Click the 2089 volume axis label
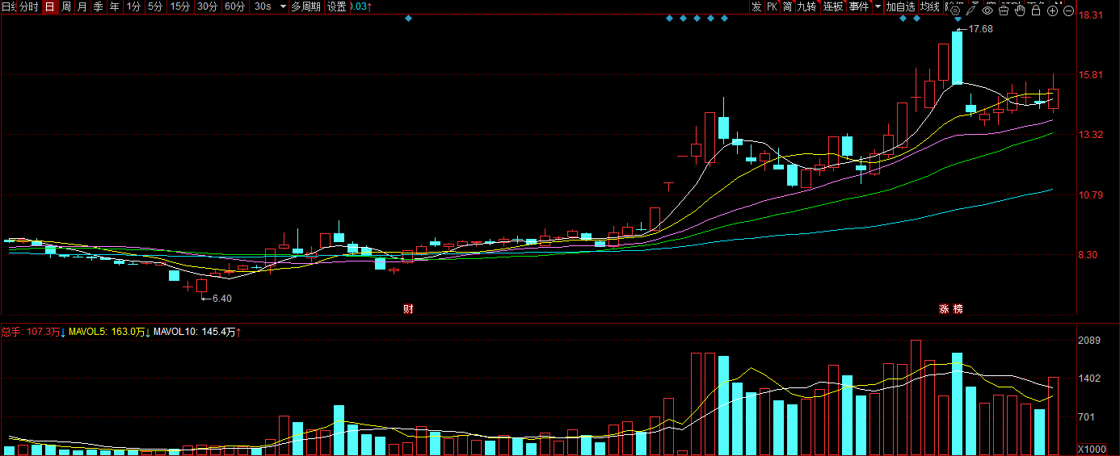 point(1090,341)
